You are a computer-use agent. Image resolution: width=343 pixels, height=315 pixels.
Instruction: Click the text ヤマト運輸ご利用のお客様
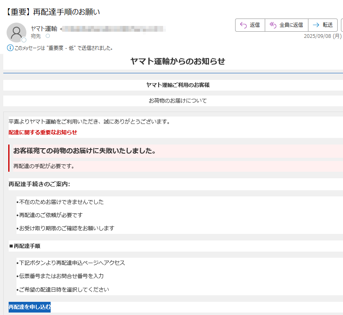178,85
